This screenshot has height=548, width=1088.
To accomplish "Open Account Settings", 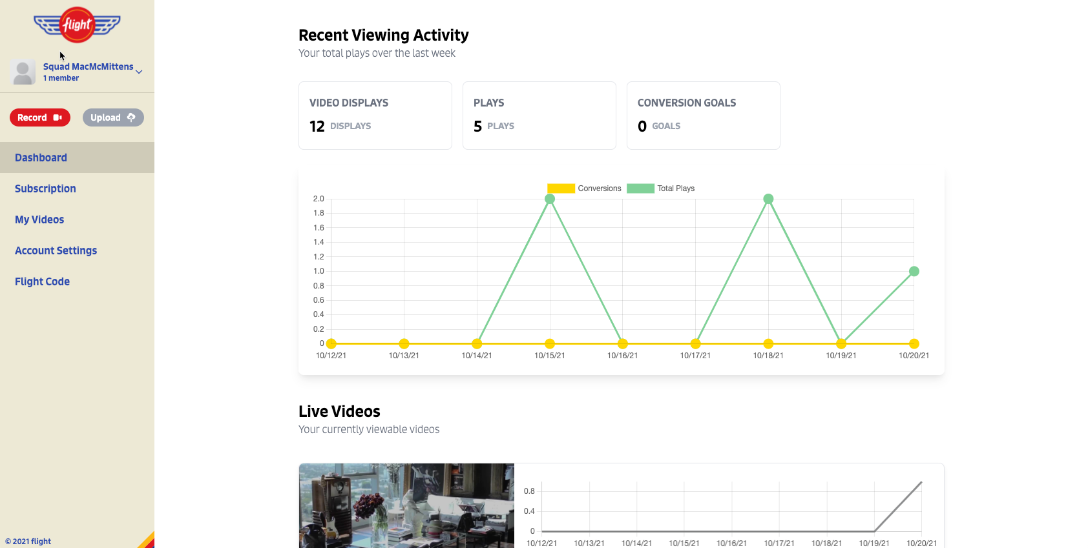I will click(56, 250).
